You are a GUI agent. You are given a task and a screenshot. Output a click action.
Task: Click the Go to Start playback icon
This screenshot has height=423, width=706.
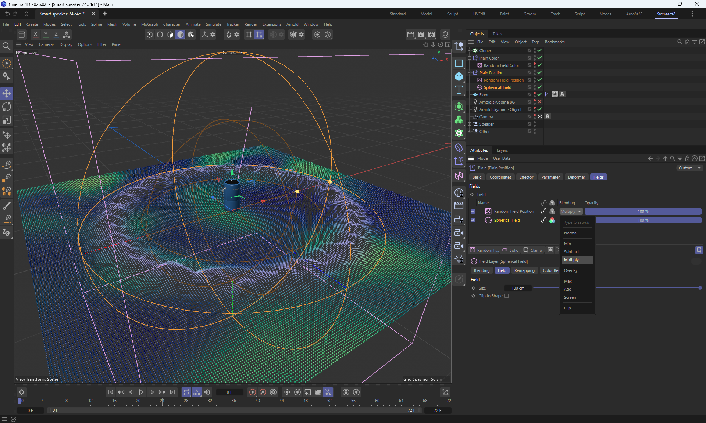110,392
